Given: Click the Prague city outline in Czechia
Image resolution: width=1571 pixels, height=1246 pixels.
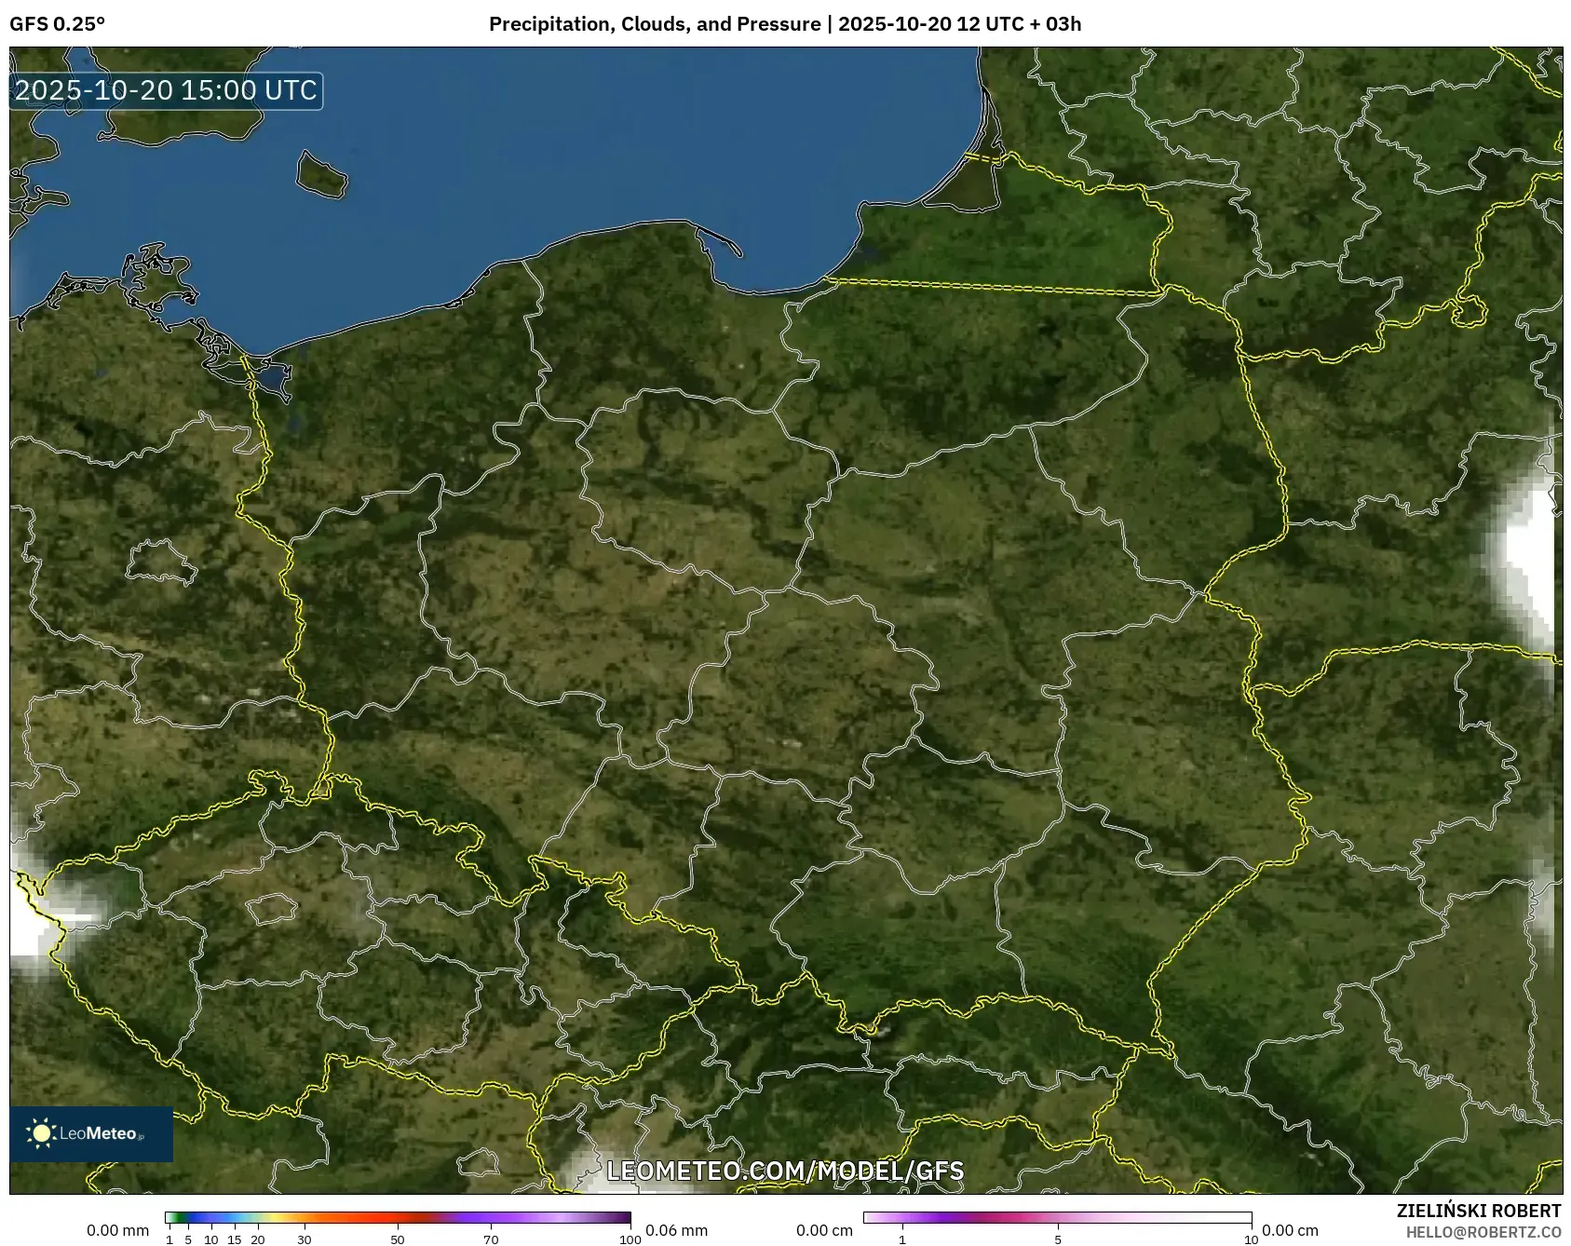Looking at the screenshot, I should tap(272, 907).
